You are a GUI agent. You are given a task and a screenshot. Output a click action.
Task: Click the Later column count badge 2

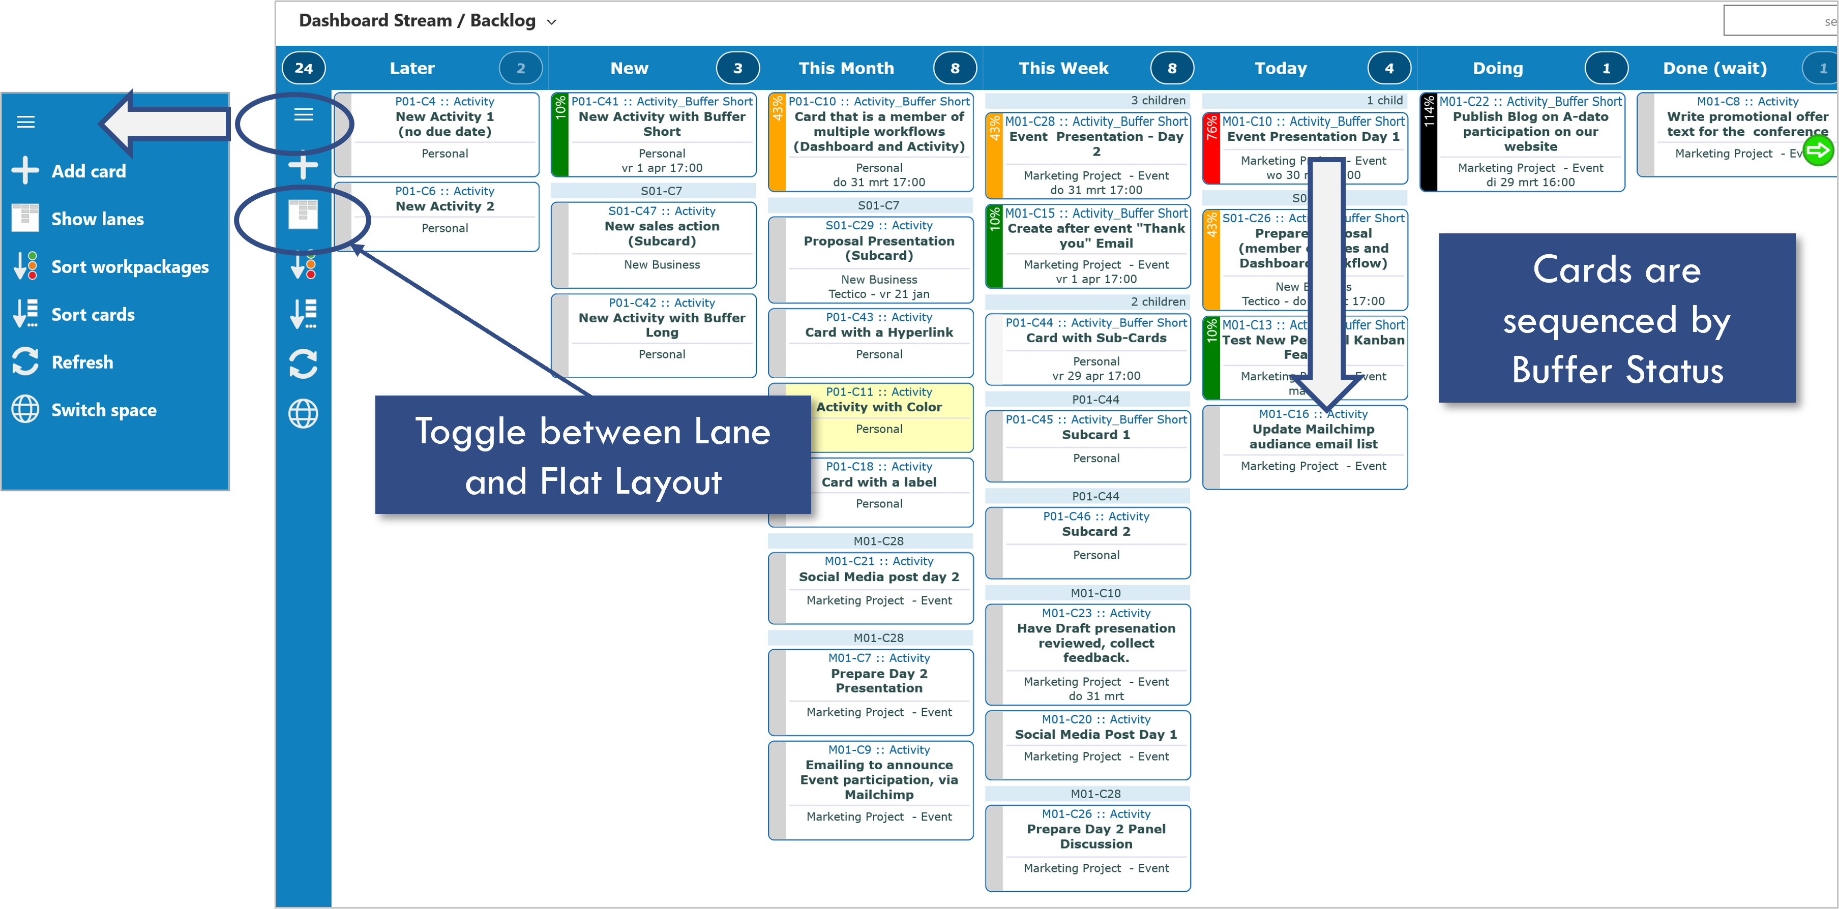pyautogui.click(x=520, y=69)
